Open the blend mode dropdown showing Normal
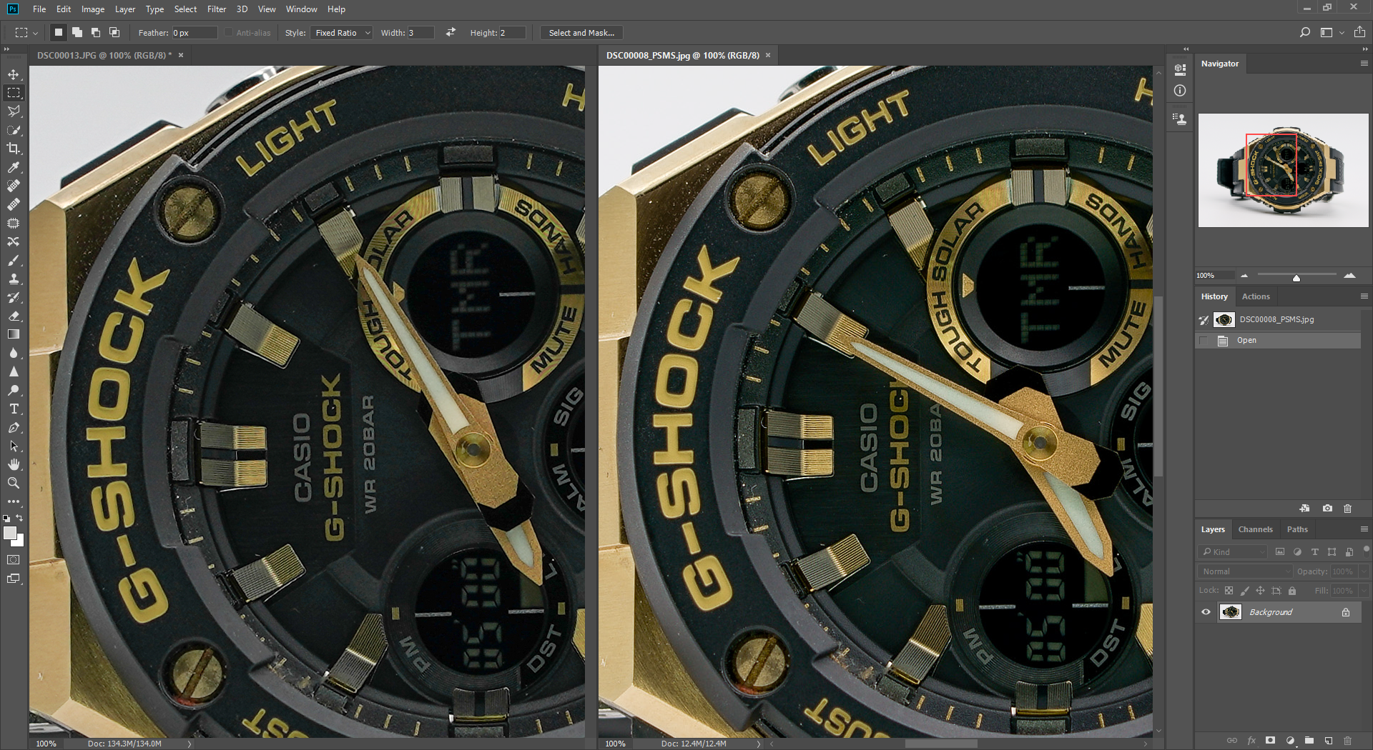Screen dimensions: 1373x750 pos(1245,571)
